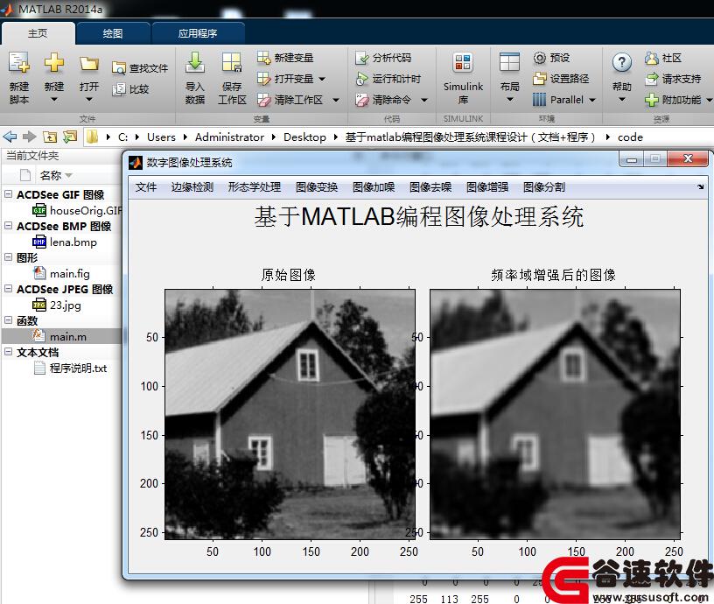714x604 pixels.
Task: Click the 布局 layout icon
Action: click(x=509, y=62)
